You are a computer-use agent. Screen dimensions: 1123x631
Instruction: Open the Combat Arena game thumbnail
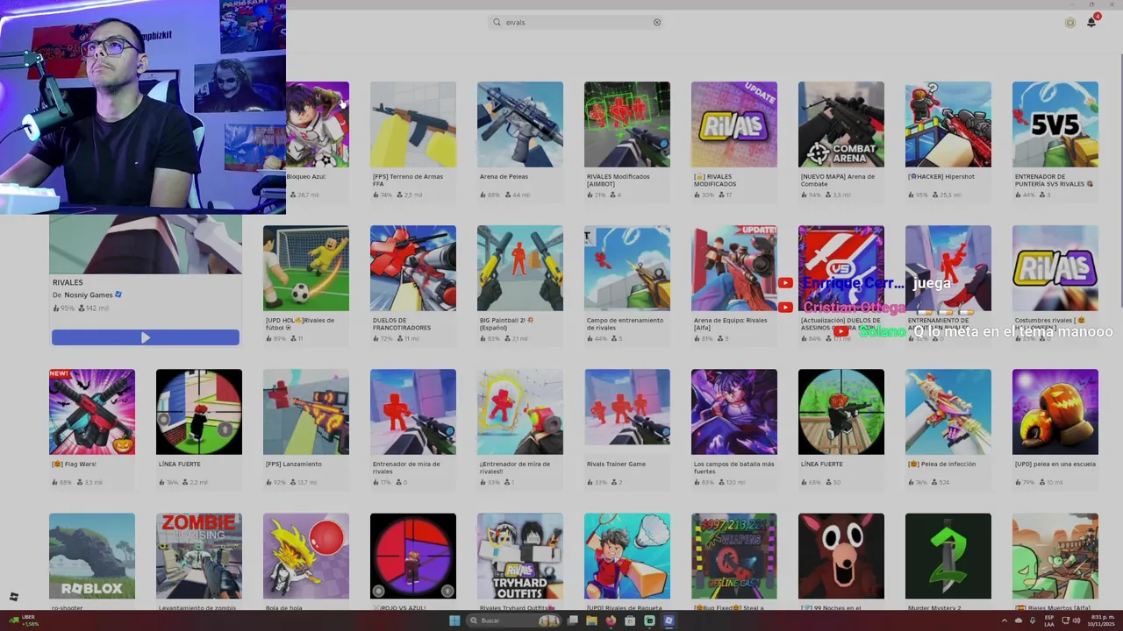[x=841, y=124]
